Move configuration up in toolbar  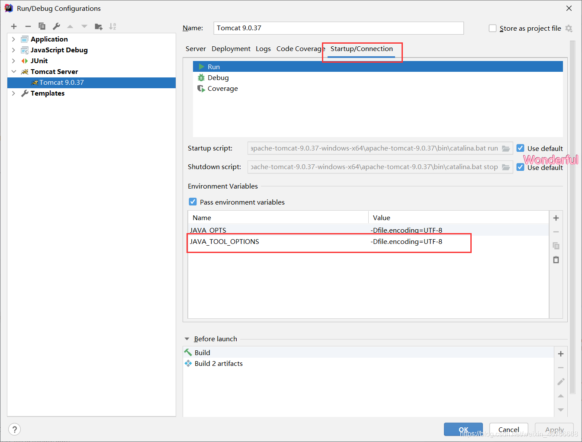coord(70,26)
